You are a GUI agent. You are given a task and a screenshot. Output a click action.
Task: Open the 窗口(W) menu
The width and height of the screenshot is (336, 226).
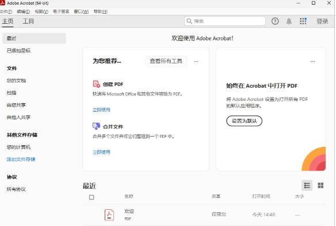pyautogui.click(x=81, y=12)
